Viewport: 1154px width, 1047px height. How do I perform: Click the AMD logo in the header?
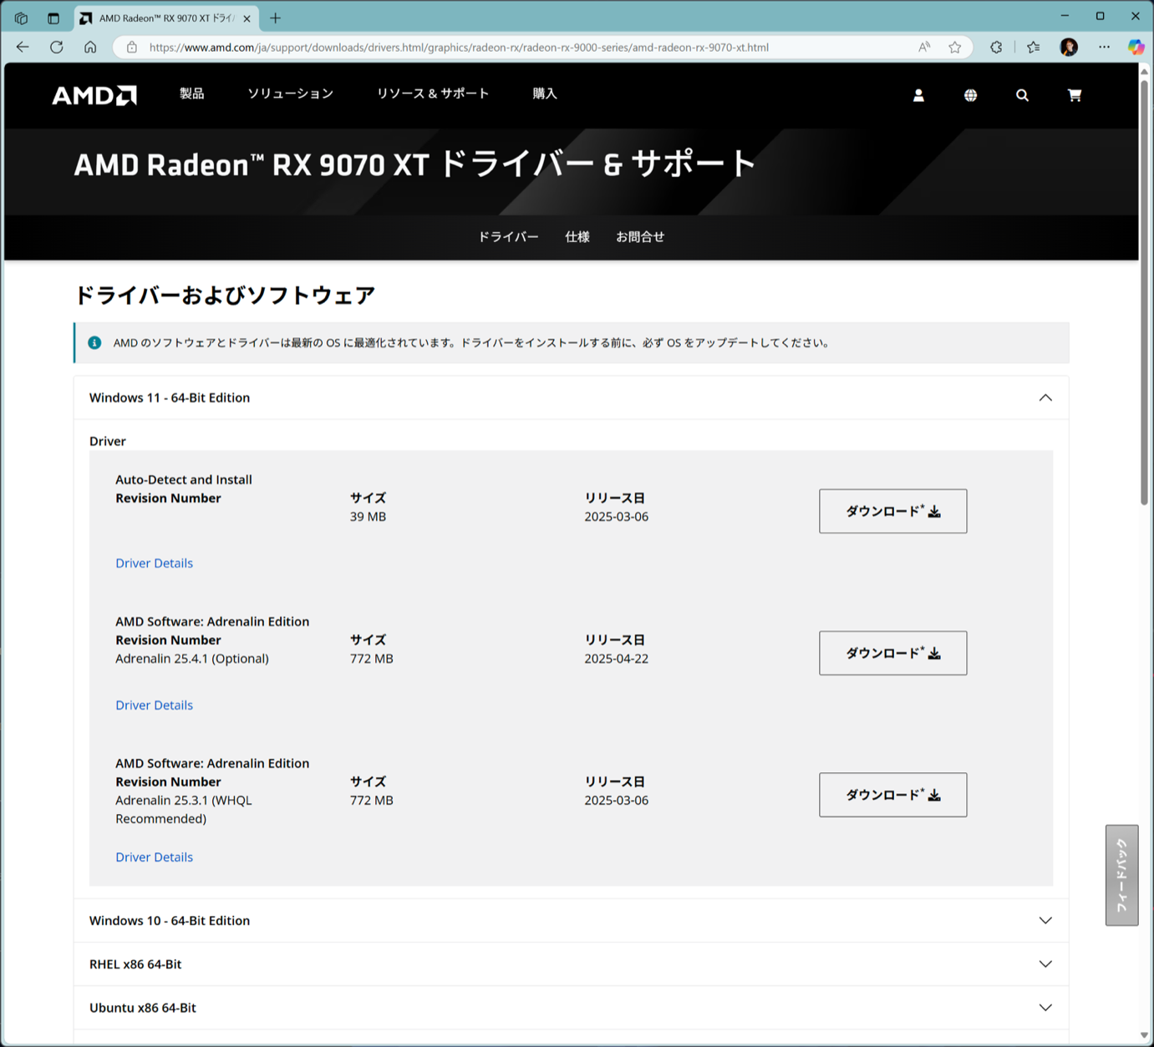pyautogui.click(x=94, y=95)
